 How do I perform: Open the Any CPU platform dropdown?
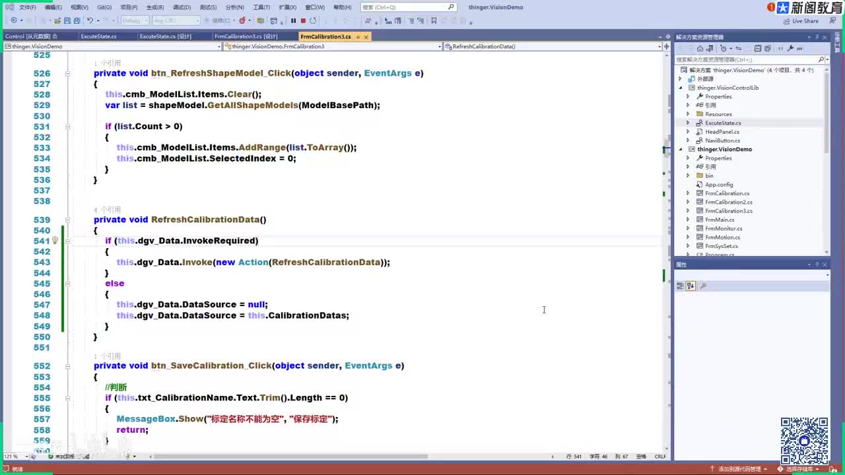click(x=177, y=20)
